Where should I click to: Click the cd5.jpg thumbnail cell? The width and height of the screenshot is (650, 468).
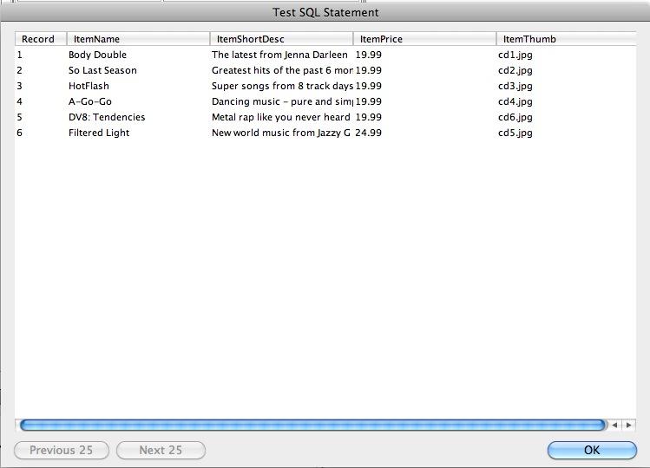point(515,133)
